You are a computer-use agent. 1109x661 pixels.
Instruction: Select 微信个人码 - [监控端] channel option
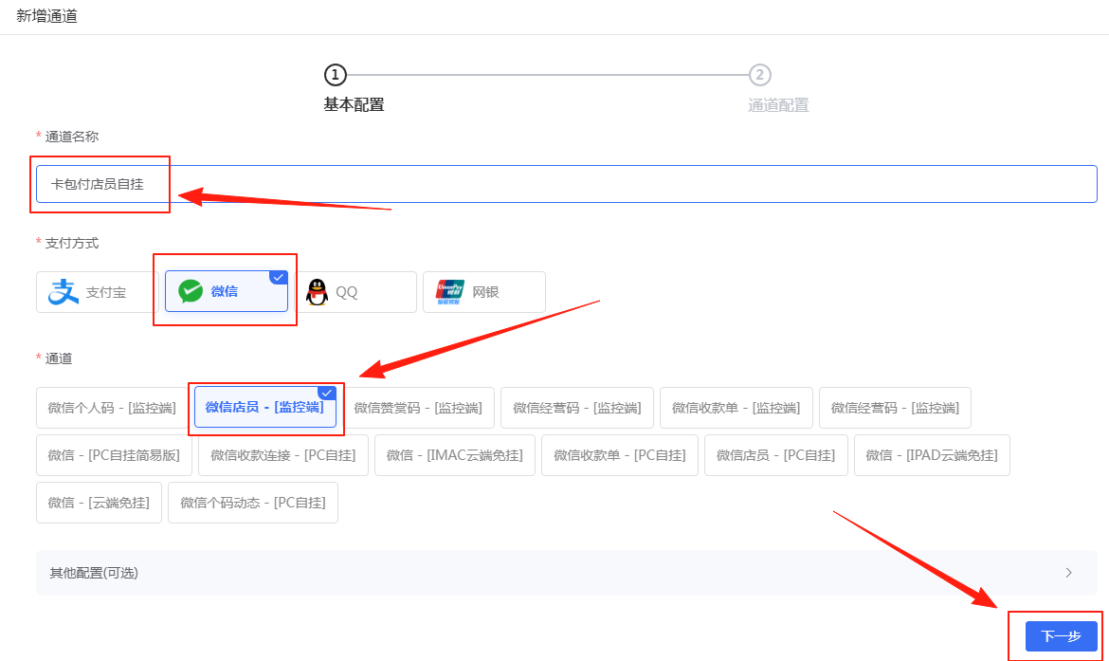click(114, 407)
